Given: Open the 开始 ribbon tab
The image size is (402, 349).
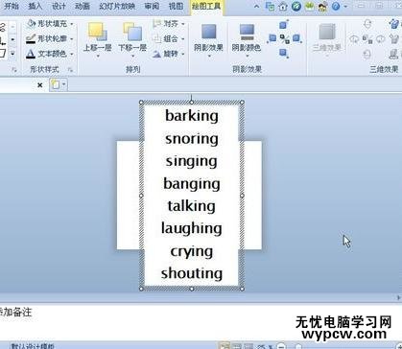Looking at the screenshot, I should [11, 6].
